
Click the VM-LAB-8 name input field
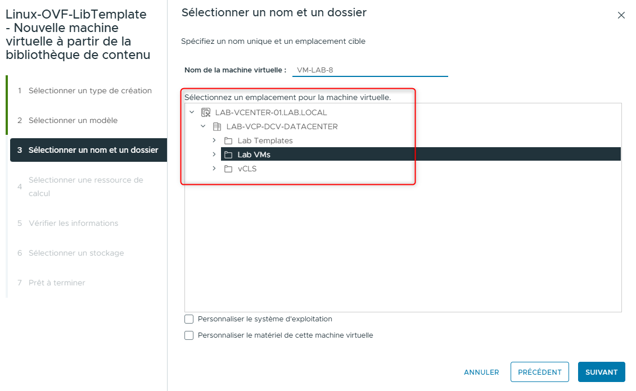[369, 70]
